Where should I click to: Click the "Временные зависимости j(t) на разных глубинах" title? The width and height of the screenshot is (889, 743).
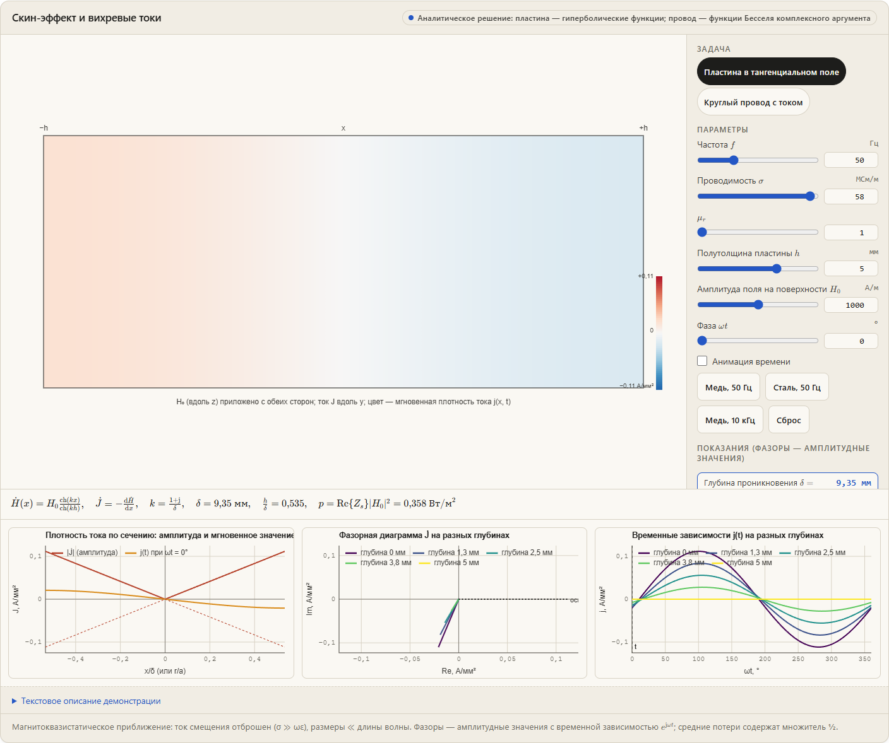pyautogui.click(x=727, y=535)
